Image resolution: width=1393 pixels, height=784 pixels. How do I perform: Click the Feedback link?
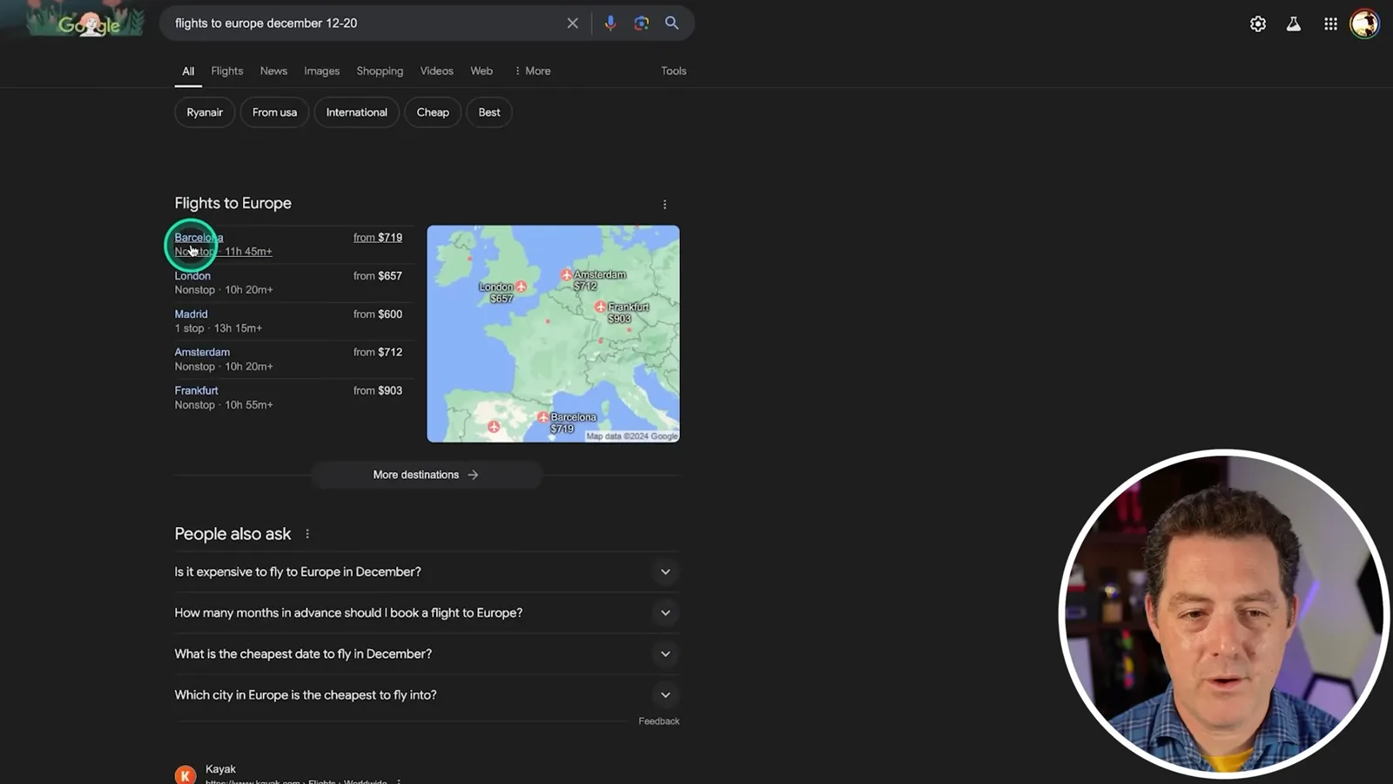[659, 721]
